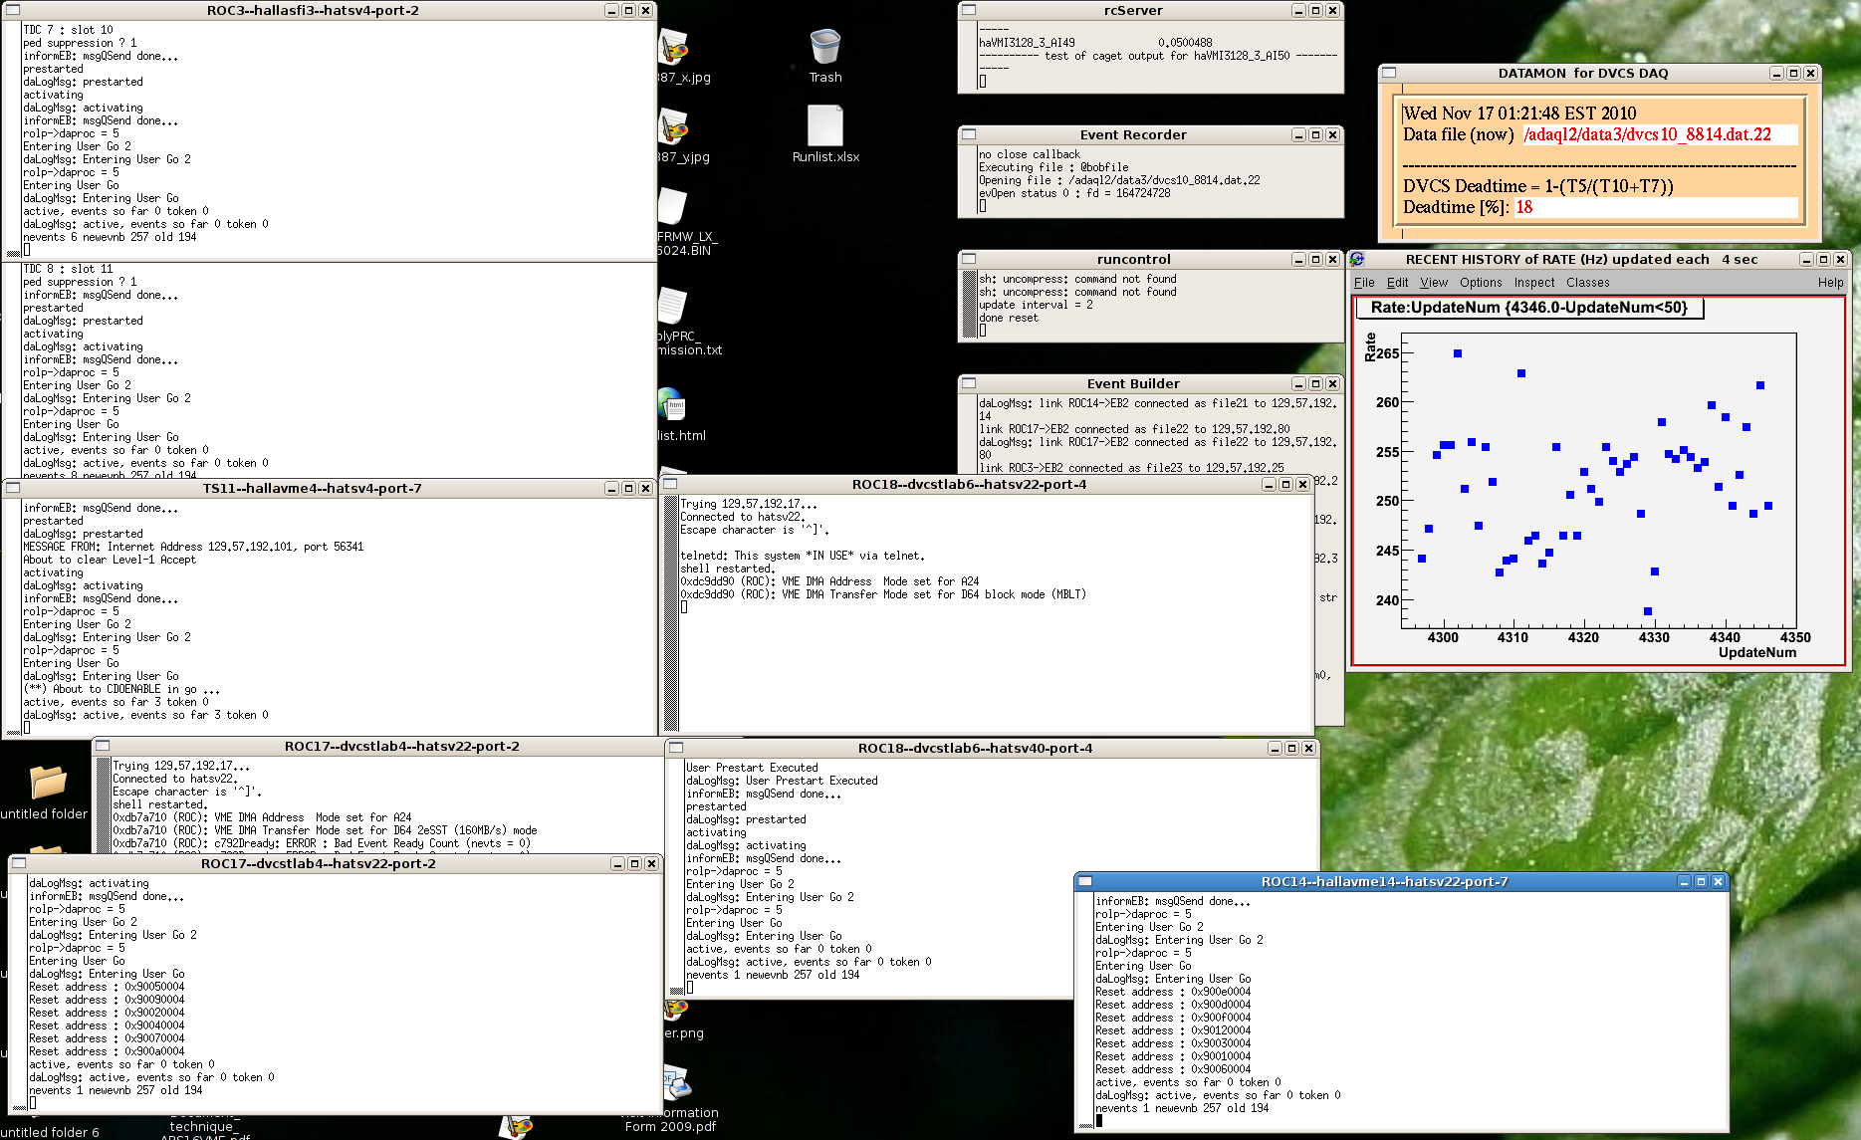Click scrollbar of ROC18 hatsv22-port-4 terminal
1861x1140 pixels.
click(671, 614)
